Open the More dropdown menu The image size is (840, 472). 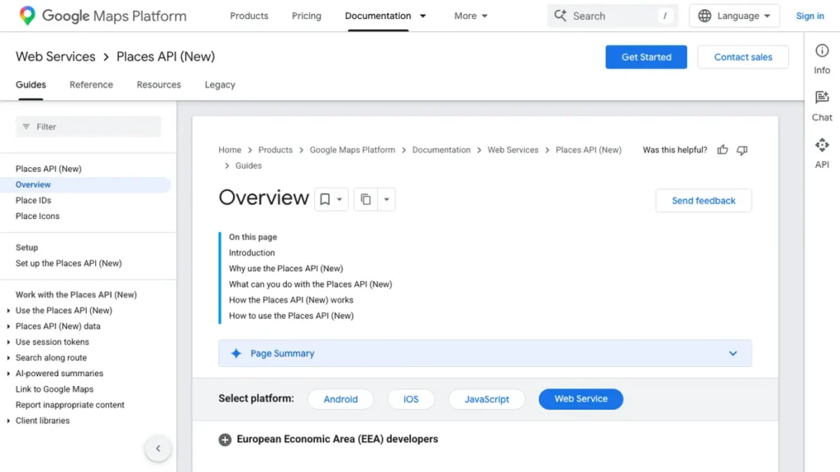pos(471,16)
